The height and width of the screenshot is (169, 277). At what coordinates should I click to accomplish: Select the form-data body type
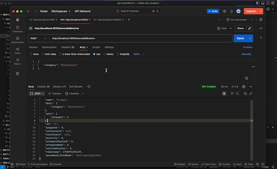(x=49, y=54)
